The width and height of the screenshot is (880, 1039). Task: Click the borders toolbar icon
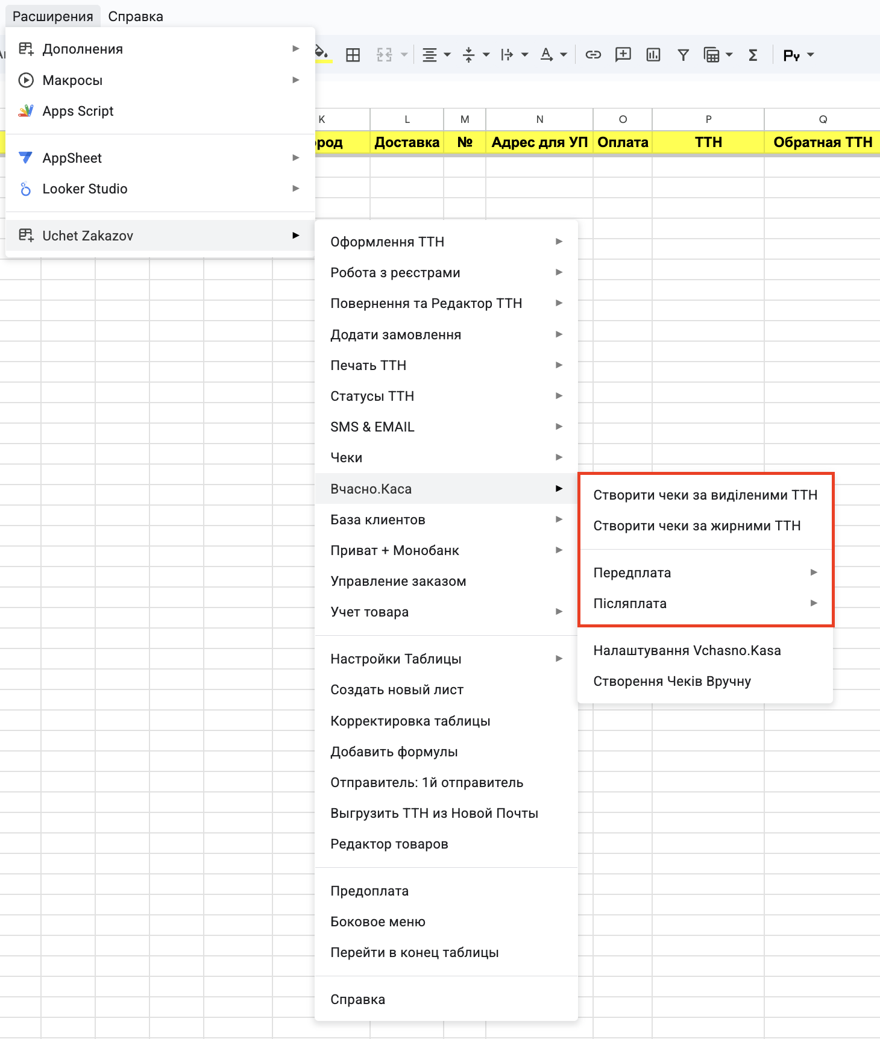tap(353, 55)
